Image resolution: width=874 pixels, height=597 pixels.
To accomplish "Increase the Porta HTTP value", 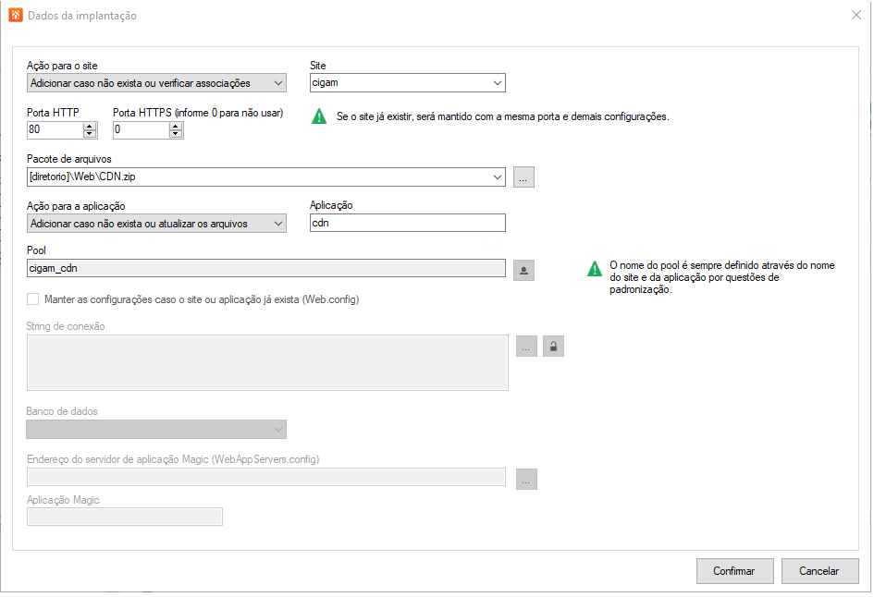I will 90,126.
